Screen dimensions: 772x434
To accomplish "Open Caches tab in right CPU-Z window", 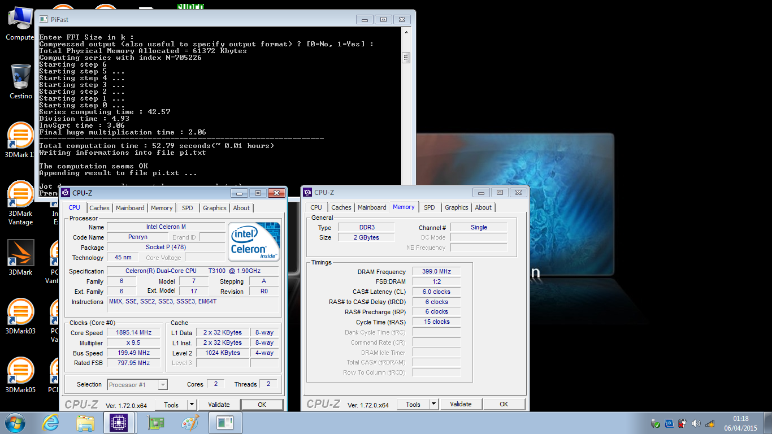I will pos(341,207).
